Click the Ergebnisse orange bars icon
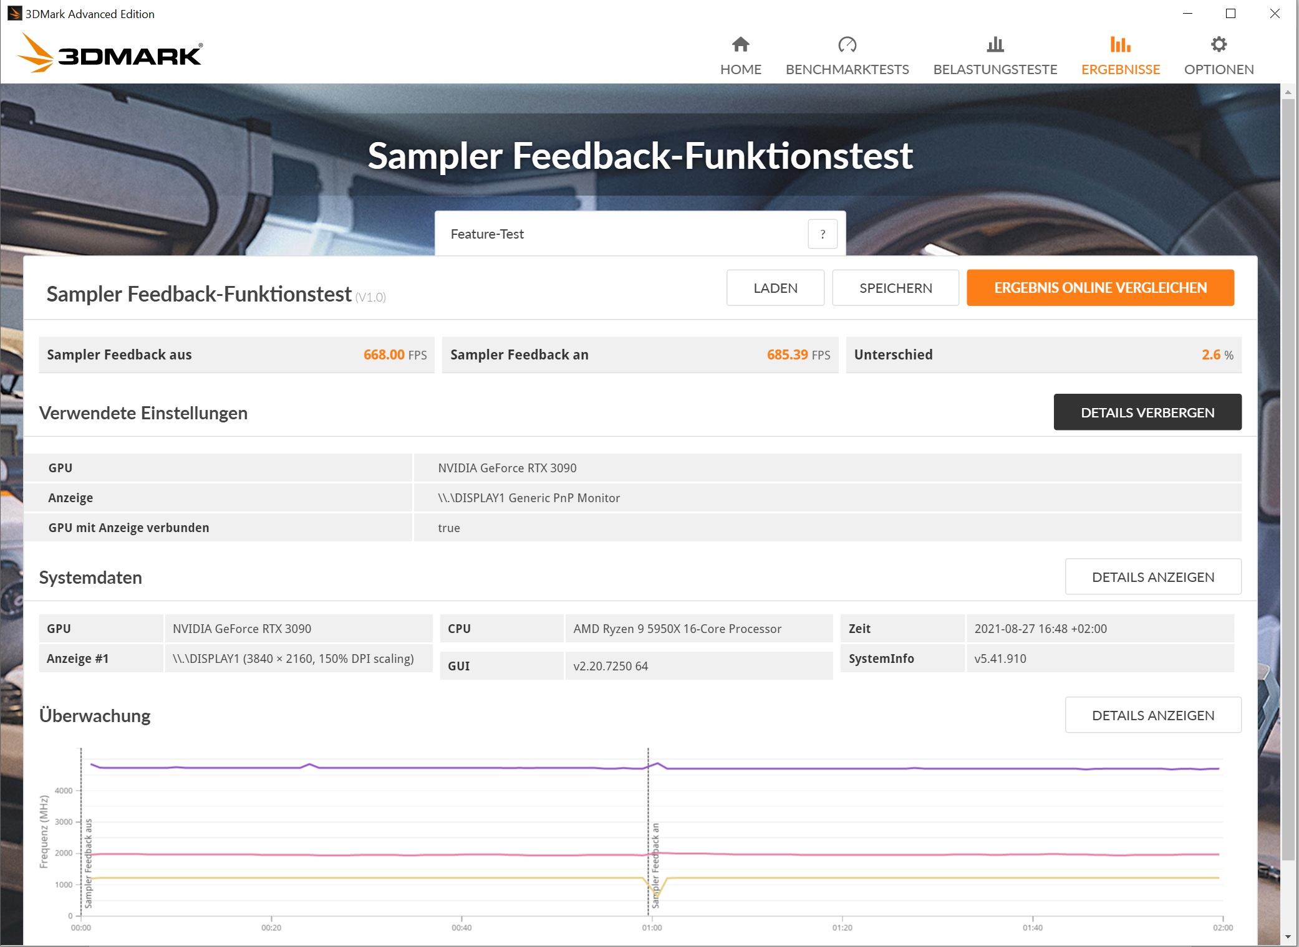The image size is (1299, 947). pos(1120,45)
